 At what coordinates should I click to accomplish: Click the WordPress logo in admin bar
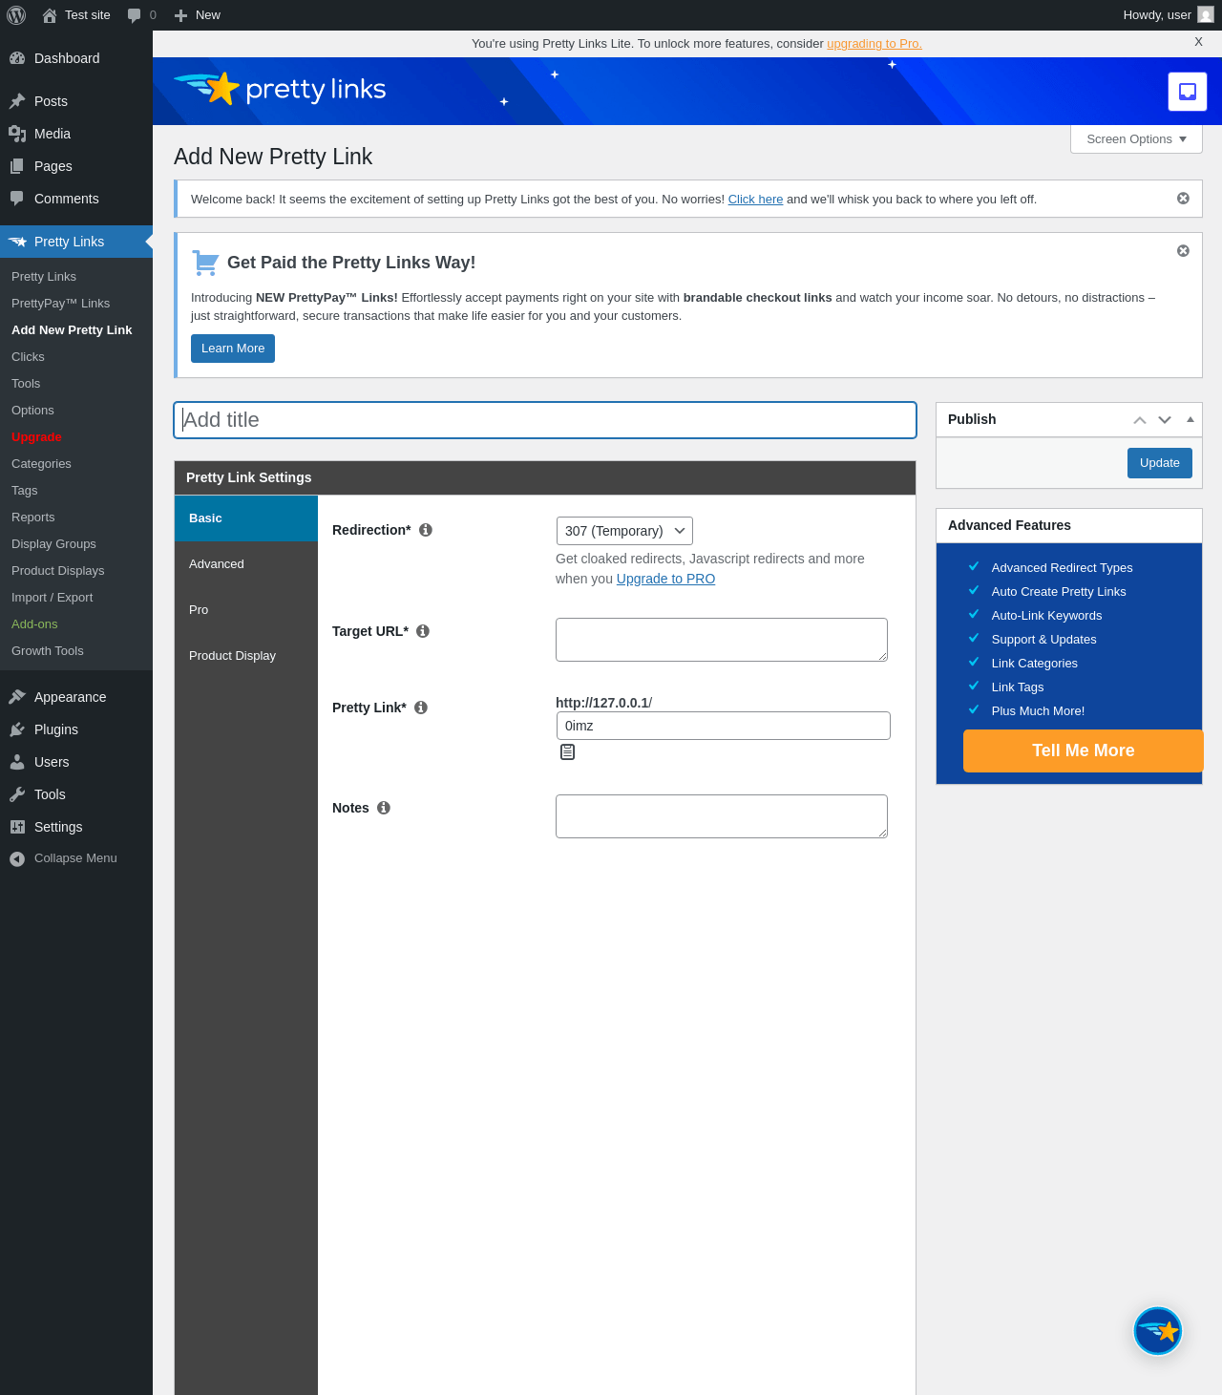[16, 15]
